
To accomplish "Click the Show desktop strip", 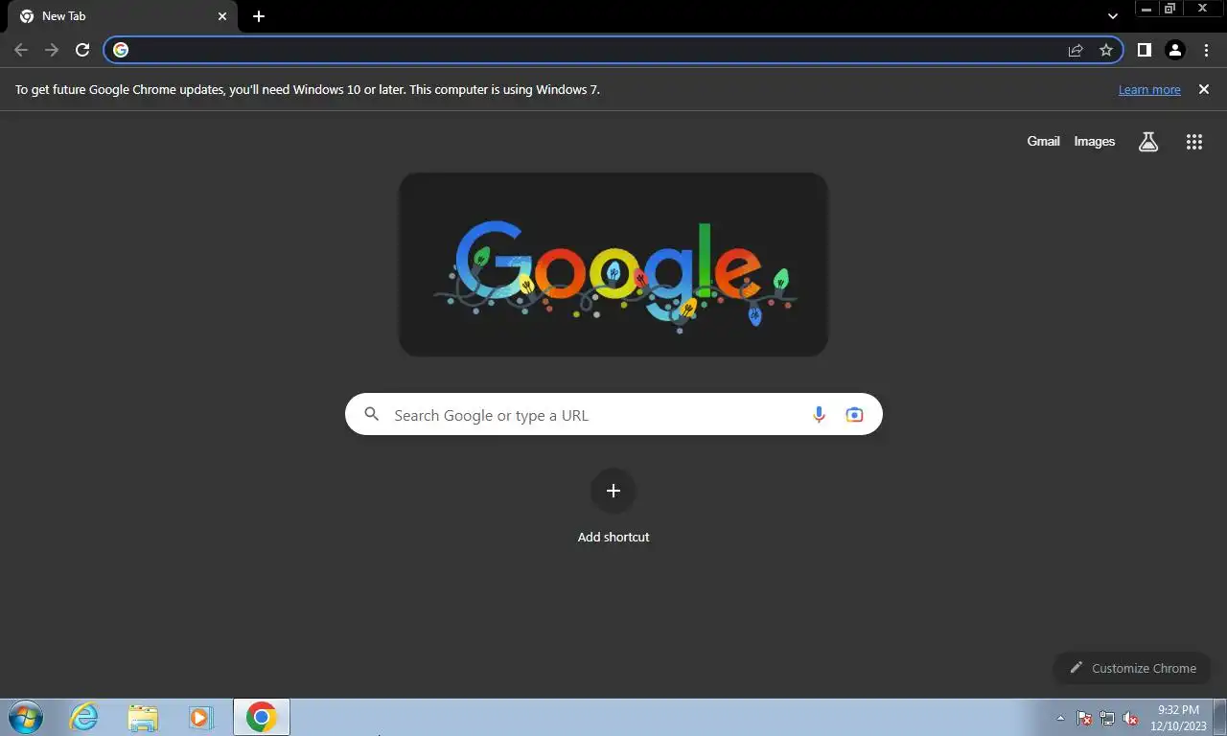I will (x=1220, y=717).
